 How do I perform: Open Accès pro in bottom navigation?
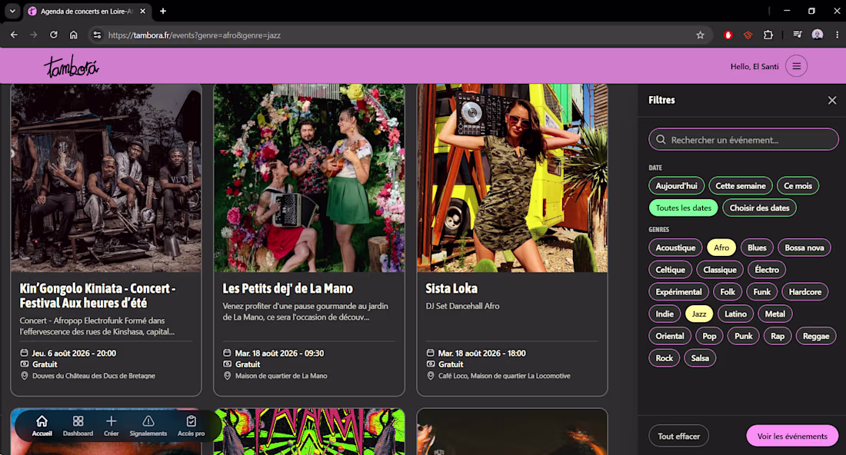(191, 425)
